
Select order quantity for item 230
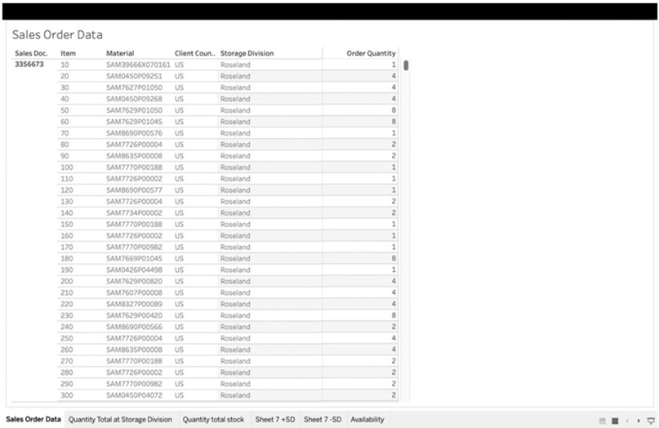pyautogui.click(x=394, y=315)
